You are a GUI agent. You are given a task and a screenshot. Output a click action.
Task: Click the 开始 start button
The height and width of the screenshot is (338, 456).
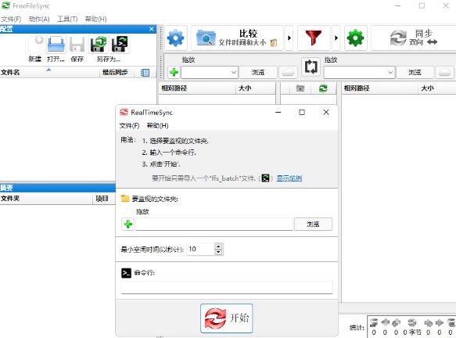(x=227, y=318)
